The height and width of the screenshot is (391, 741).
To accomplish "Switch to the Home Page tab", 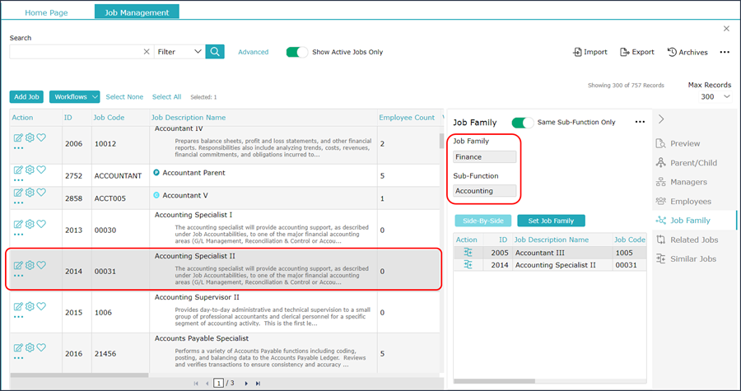I will [x=46, y=12].
